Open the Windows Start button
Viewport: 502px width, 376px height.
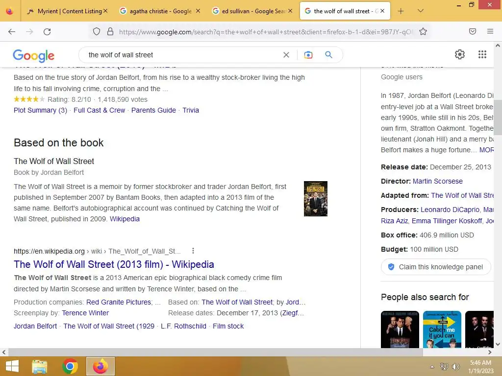point(12,366)
